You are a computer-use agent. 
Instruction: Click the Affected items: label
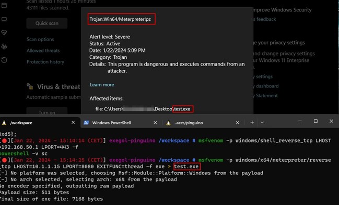tap(107, 99)
